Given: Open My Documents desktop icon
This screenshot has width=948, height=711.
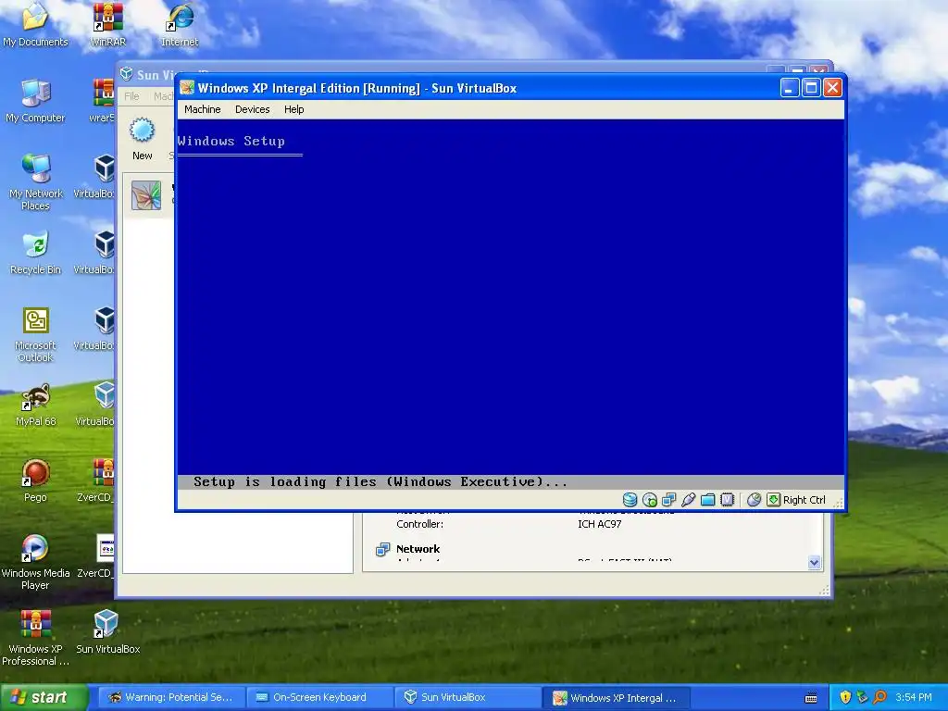Looking at the screenshot, I should coord(35,24).
